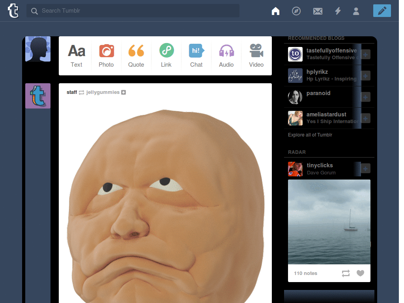Create a new Chat post

click(196, 56)
